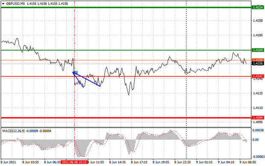Viewport: 265px width, 166px height.
Task: Click the black 1.4156 current price label
Action: (258, 63)
